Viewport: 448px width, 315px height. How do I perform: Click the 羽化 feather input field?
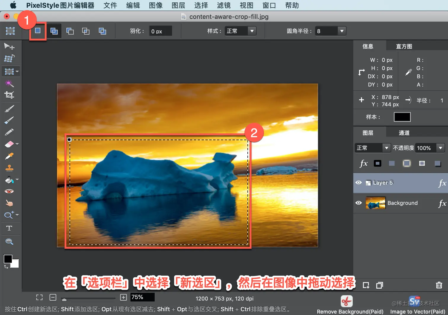point(160,31)
